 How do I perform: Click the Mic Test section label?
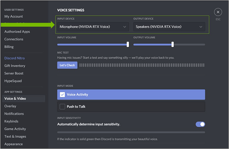click(63, 53)
